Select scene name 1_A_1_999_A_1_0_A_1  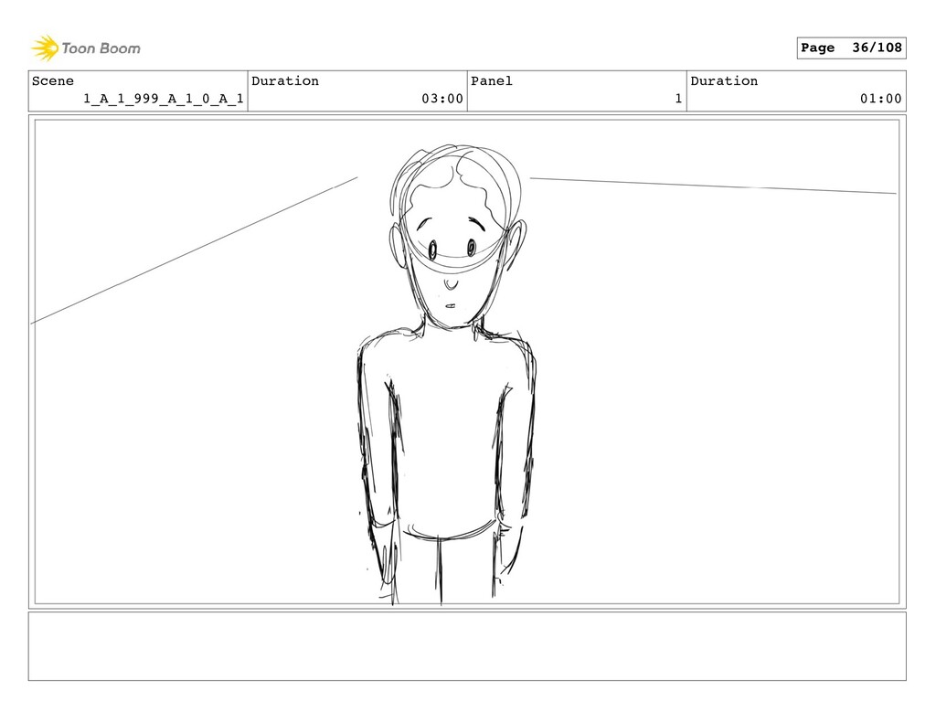click(x=164, y=99)
